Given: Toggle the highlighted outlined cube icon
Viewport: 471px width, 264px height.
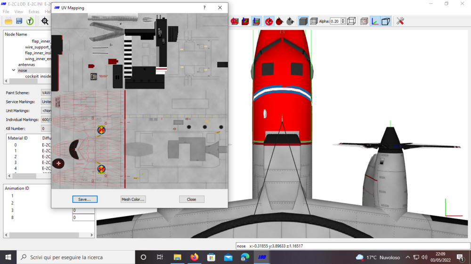Looking at the screenshot, I should coord(386,21).
